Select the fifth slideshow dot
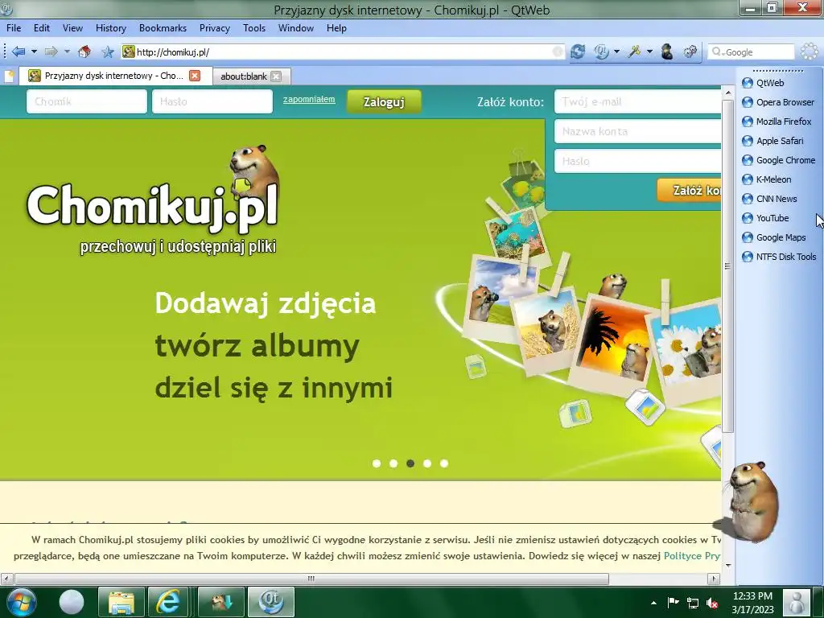 [x=444, y=463]
